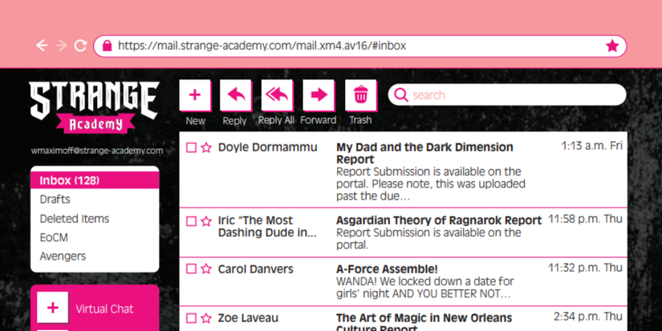
Task: Click the Reply text label
Action: (x=235, y=121)
